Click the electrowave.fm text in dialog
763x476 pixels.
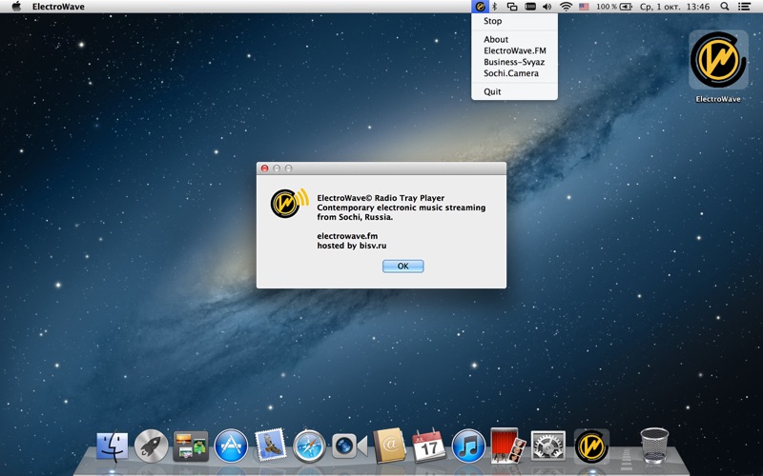coord(347,236)
